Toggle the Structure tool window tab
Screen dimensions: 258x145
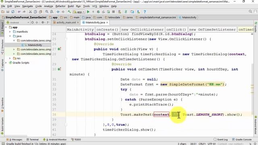point(2,47)
